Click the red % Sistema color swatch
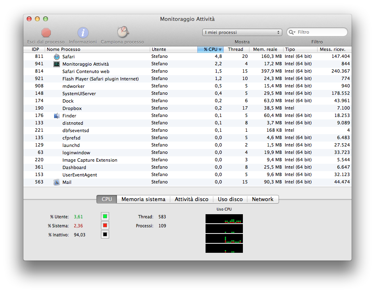 pyautogui.click(x=105, y=226)
